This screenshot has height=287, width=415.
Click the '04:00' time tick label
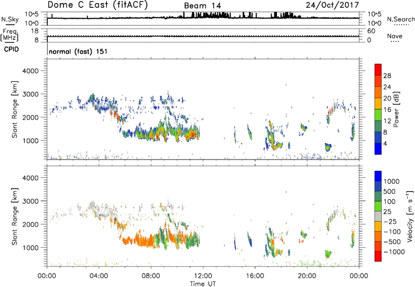point(99,276)
